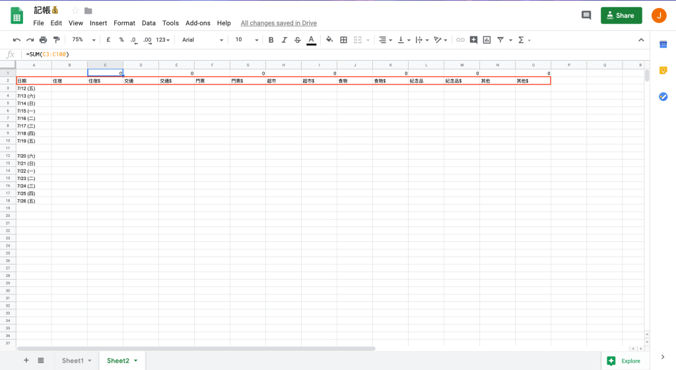This screenshot has height=370, width=676.
Task: Switch to the Sheet1 tab
Action: click(x=73, y=361)
